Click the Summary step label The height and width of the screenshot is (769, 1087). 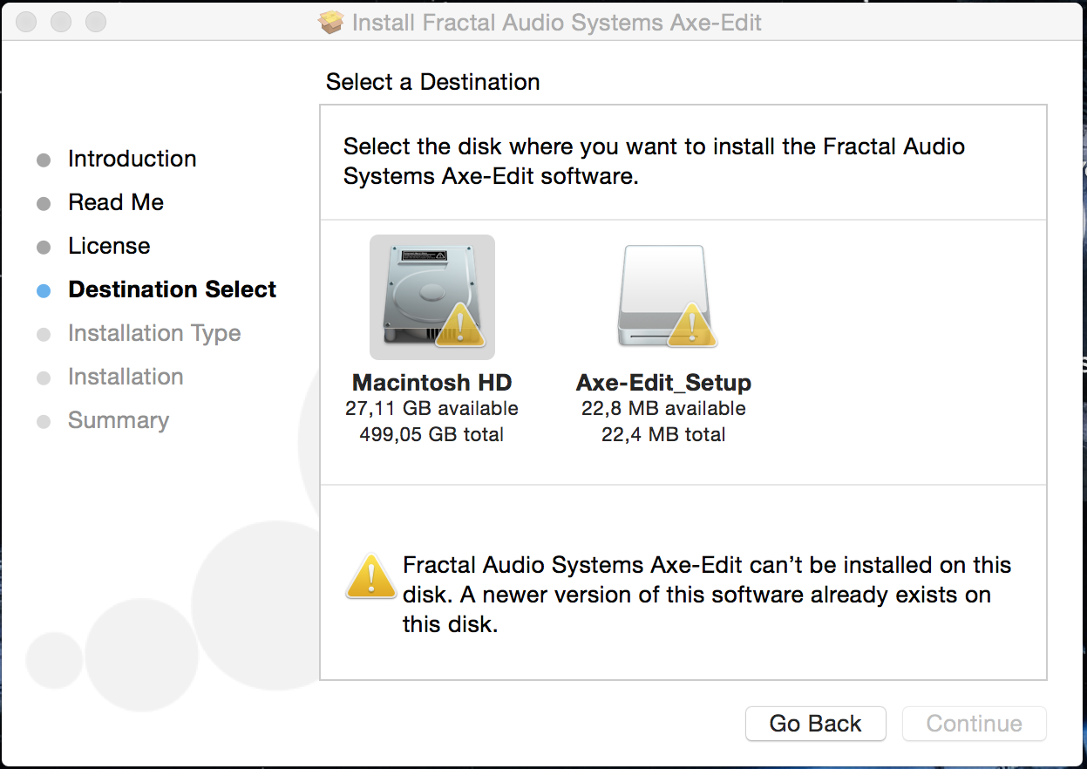(119, 420)
